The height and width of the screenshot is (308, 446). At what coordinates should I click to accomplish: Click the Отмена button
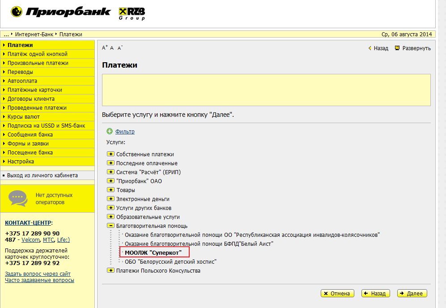click(337, 294)
